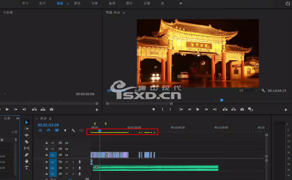Toggle sync lock on V2 track

(60, 149)
